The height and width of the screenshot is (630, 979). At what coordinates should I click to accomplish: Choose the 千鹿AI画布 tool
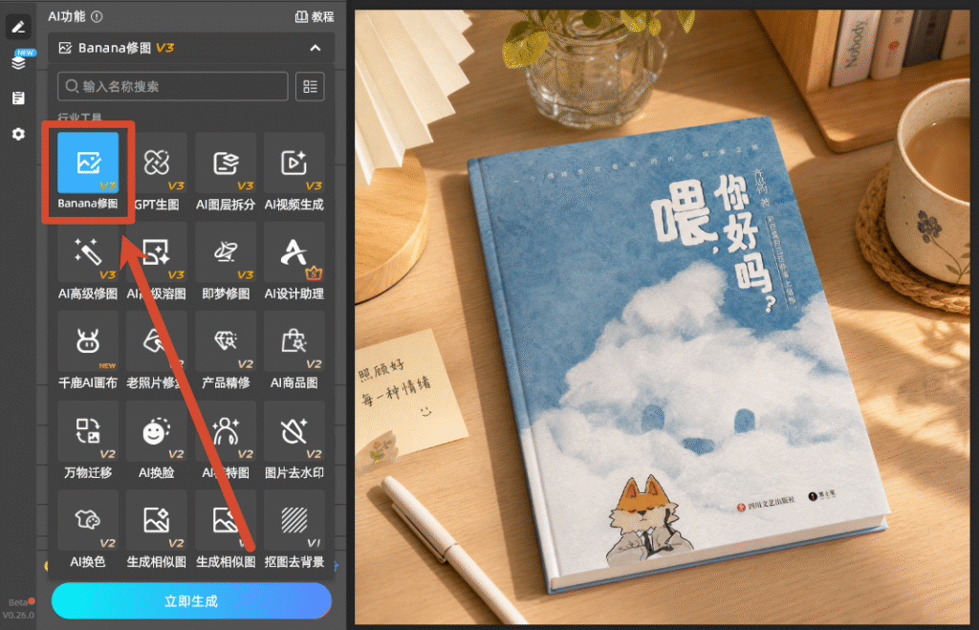[87, 350]
